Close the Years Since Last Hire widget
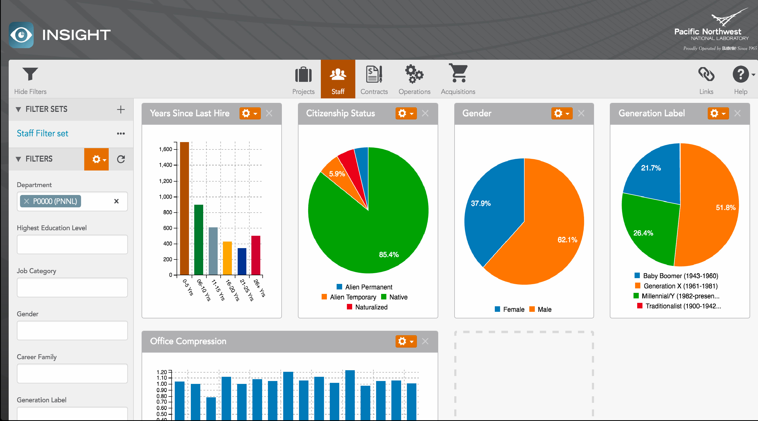The width and height of the screenshot is (758, 421). click(269, 113)
